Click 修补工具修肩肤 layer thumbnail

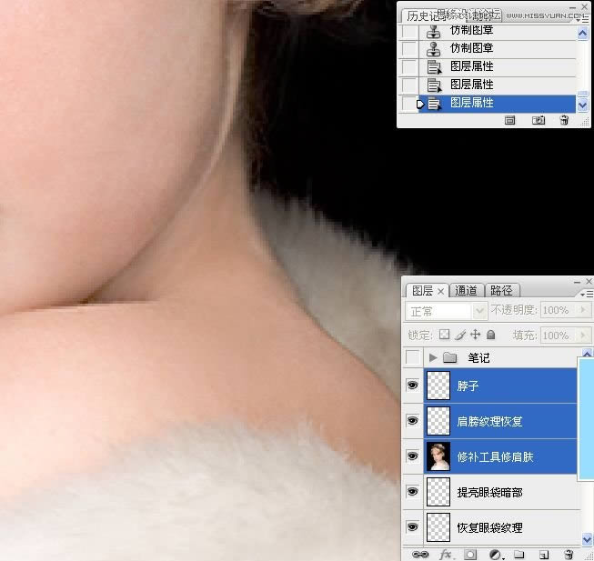coord(439,456)
